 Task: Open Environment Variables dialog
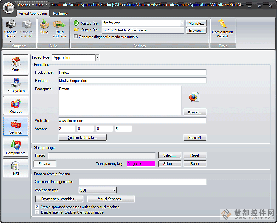coord(59,199)
